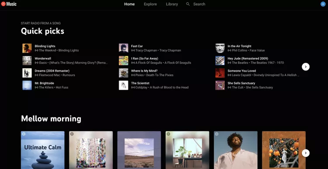Open A Flock Of Seagulls artist link
Image resolution: width=328 pixels, height=169 pixels.
(149, 63)
